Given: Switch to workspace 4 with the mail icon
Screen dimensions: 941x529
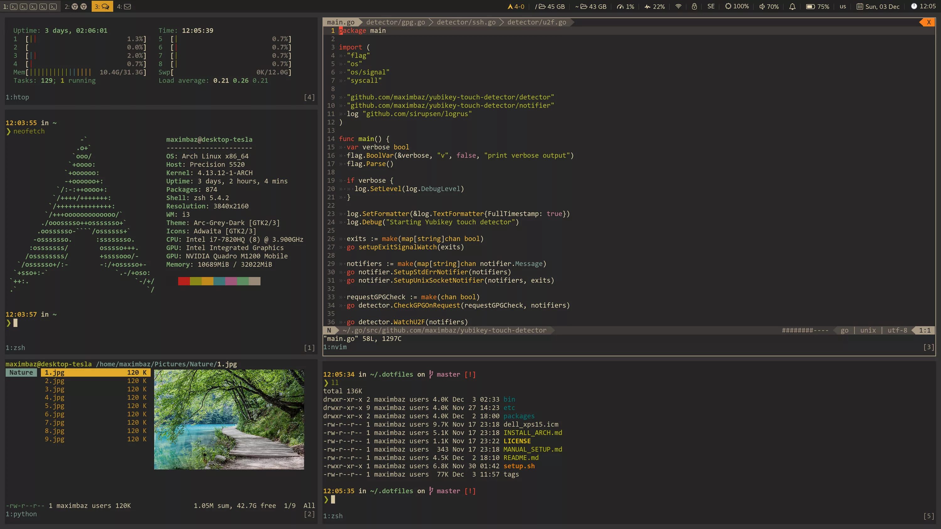Looking at the screenshot, I should pos(124,6).
